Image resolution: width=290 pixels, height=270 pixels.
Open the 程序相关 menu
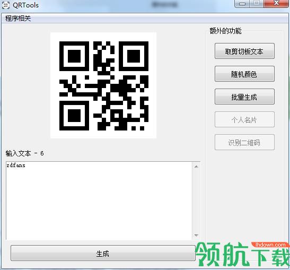(x=18, y=19)
